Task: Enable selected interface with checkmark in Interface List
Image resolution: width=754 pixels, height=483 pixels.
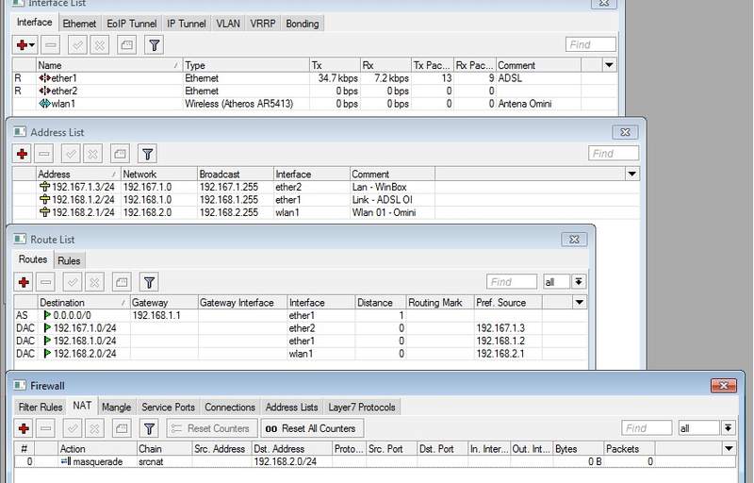Action: point(77,45)
